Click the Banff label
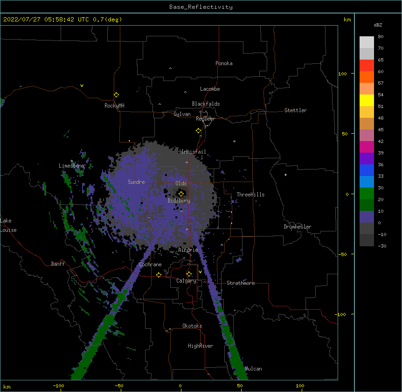This screenshot has width=402, height=392. pyautogui.click(x=58, y=264)
